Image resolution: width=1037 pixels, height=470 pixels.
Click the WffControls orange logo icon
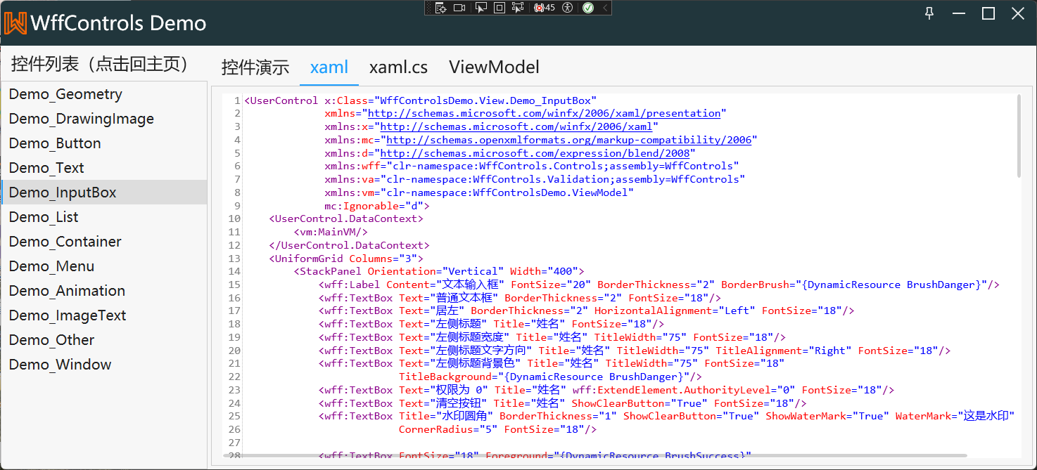[15, 22]
